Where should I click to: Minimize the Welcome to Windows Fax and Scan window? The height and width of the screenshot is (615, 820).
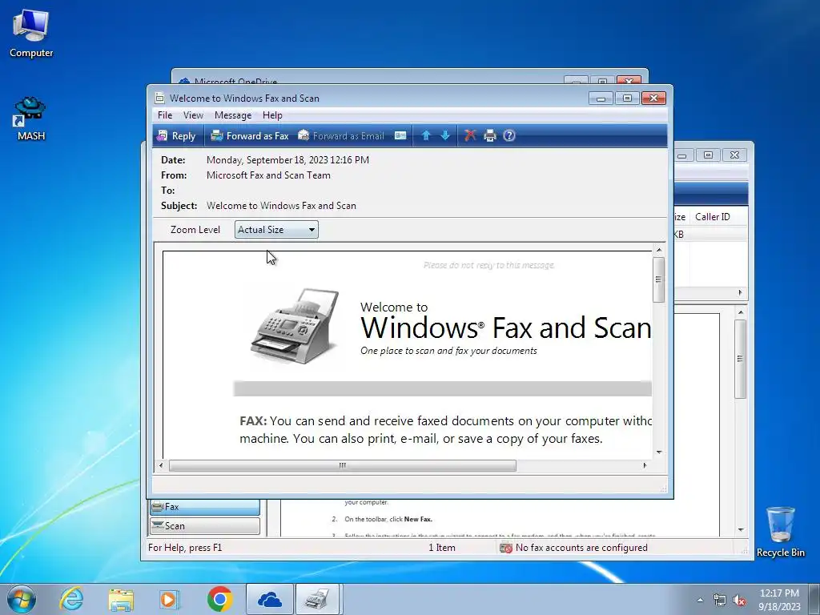[x=601, y=98]
